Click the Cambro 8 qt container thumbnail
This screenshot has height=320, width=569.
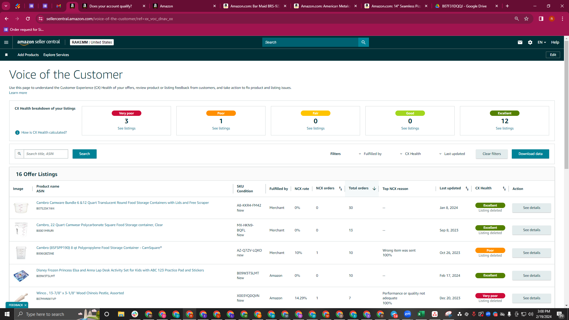click(21, 253)
